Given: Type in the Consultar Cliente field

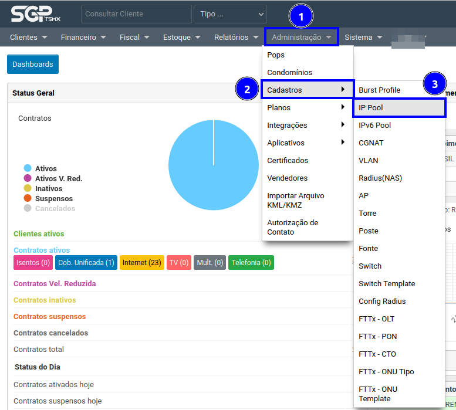Looking at the screenshot, I should (x=136, y=14).
